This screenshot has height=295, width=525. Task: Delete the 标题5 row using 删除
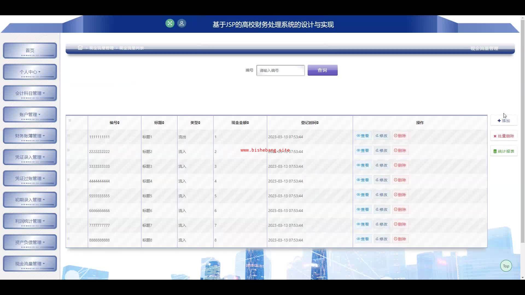400,195
